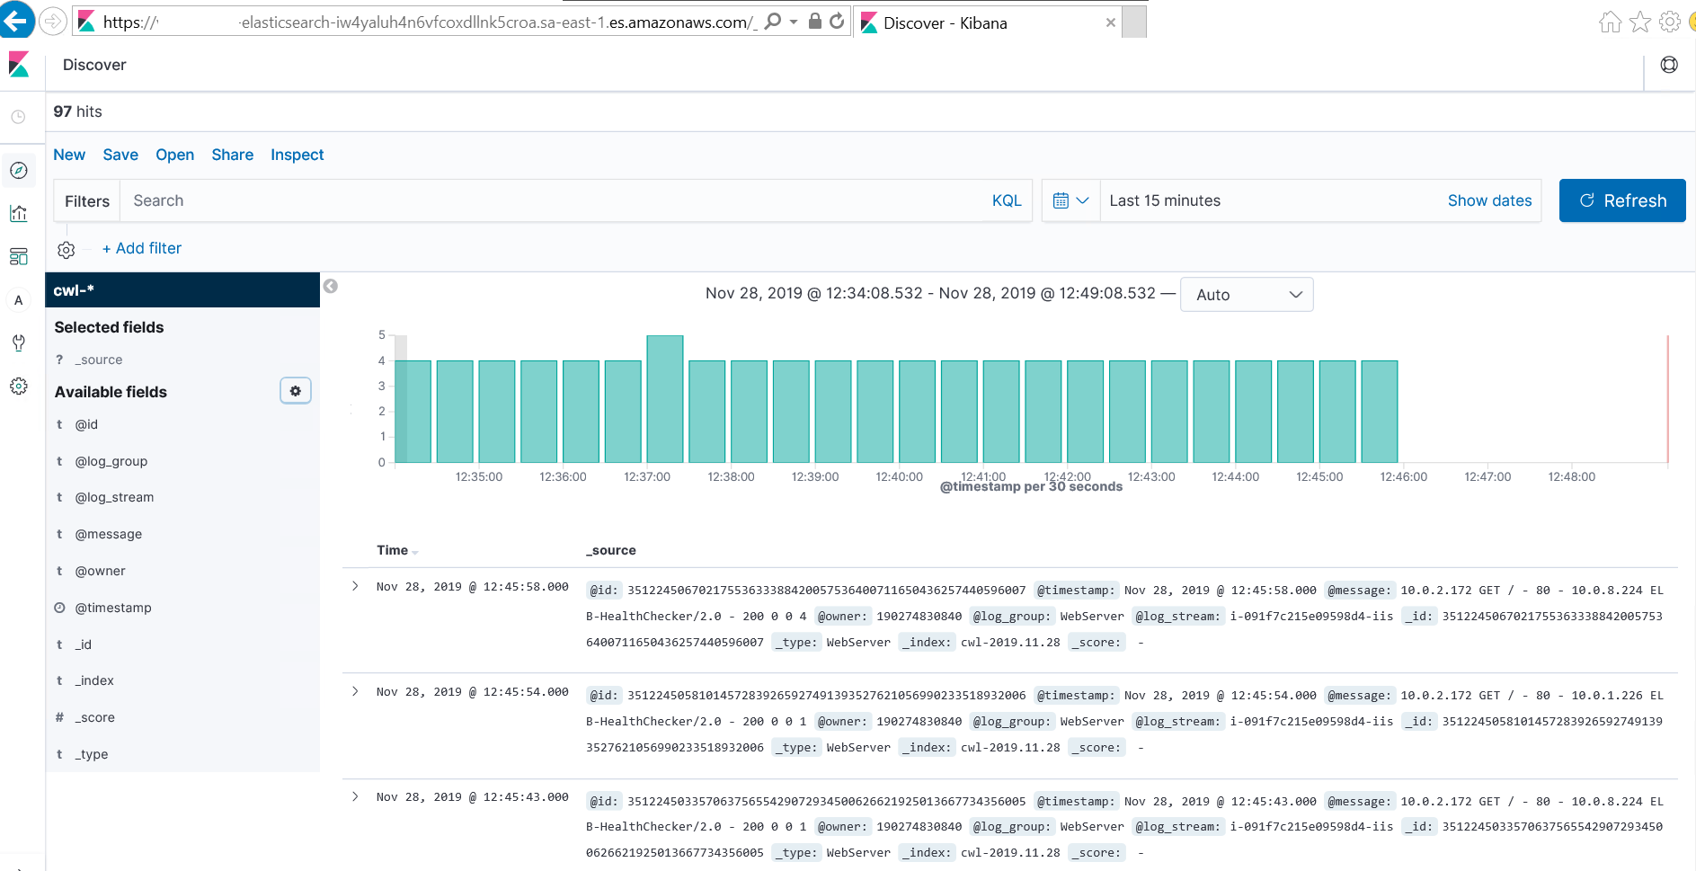Open the Discover compass icon in sidebar
The width and height of the screenshot is (1696, 871).
point(19,171)
